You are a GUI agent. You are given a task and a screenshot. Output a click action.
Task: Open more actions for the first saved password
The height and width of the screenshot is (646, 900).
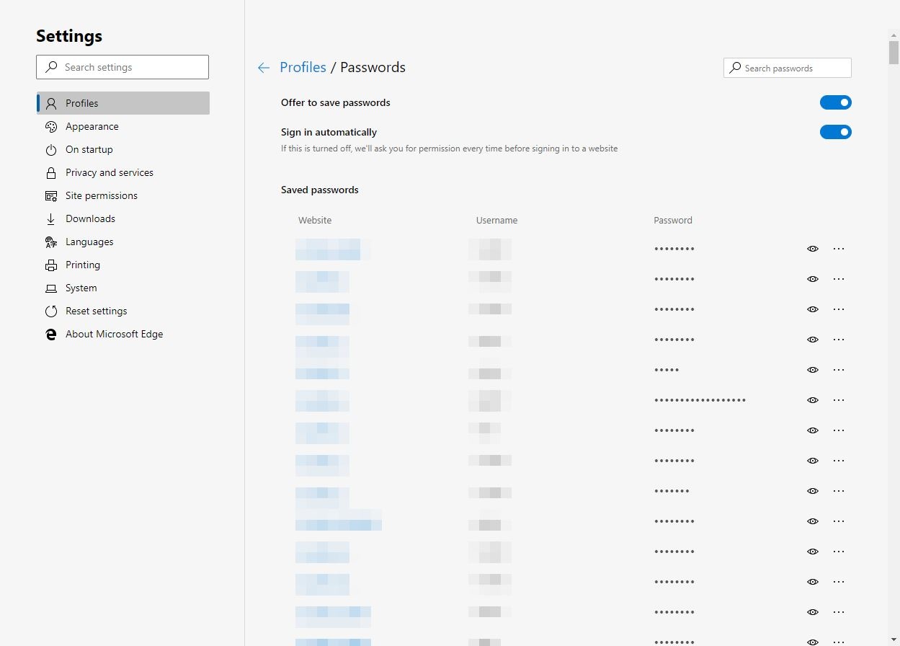pos(839,249)
